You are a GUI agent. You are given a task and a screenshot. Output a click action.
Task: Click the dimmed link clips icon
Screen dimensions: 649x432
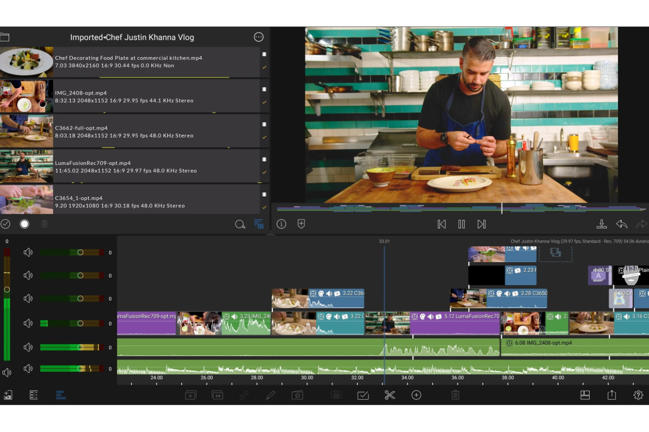pos(244,395)
